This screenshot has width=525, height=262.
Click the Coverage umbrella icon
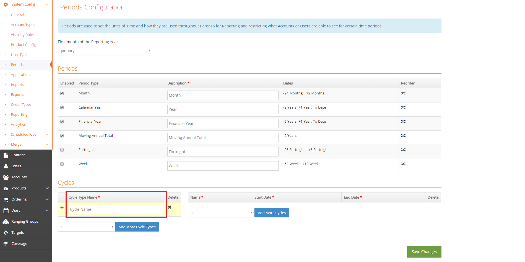point(6,244)
